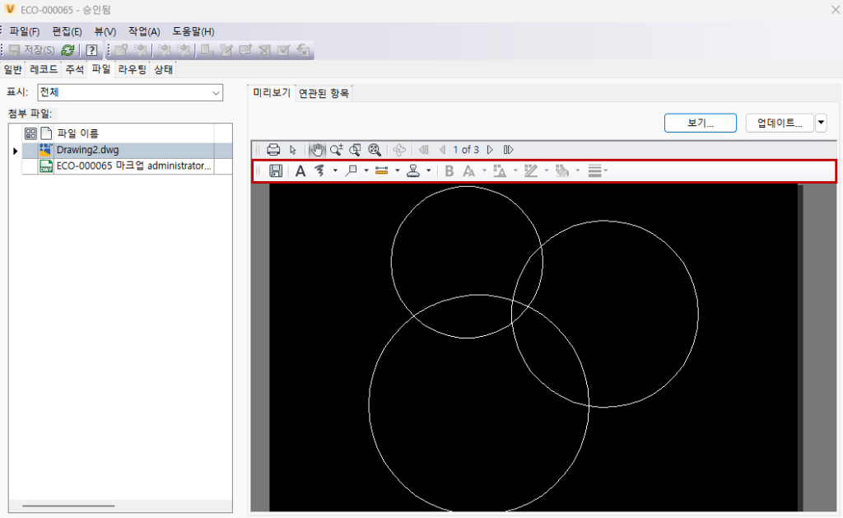Viewport: 843px width, 518px height.
Task: Click the Print icon in preview toolbar
Action: pyautogui.click(x=273, y=150)
